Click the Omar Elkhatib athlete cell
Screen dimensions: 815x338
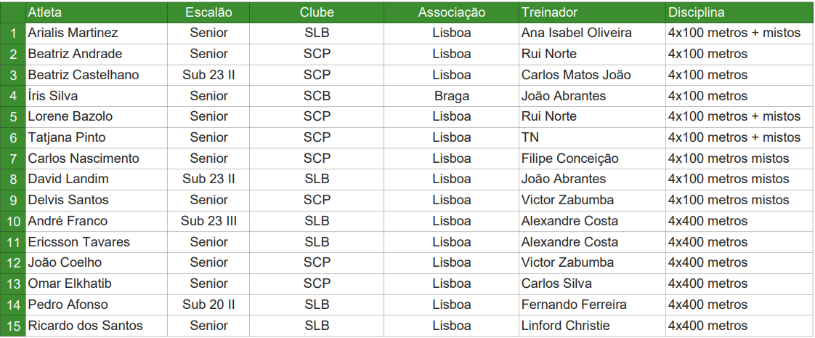(70, 283)
